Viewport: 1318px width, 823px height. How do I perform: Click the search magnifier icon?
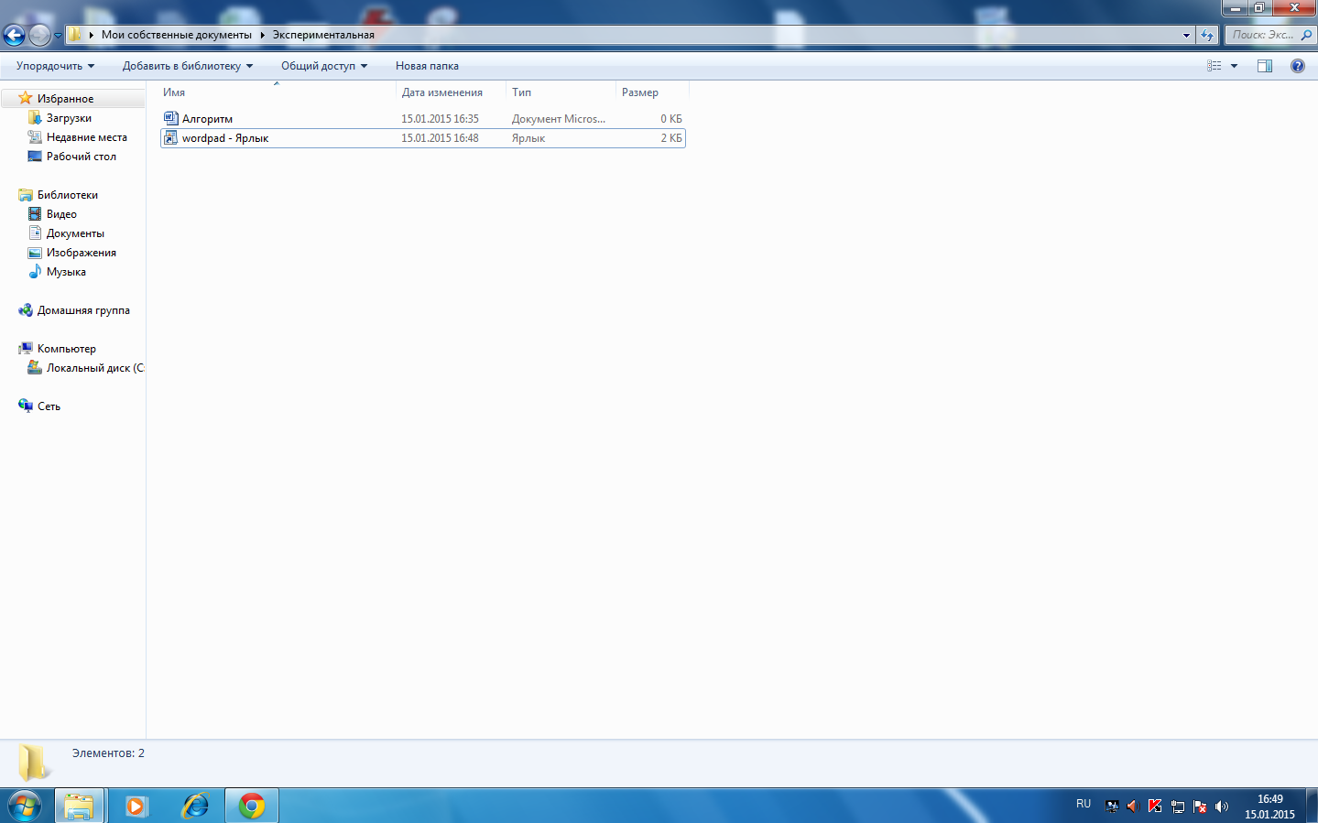pyautogui.click(x=1306, y=35)
